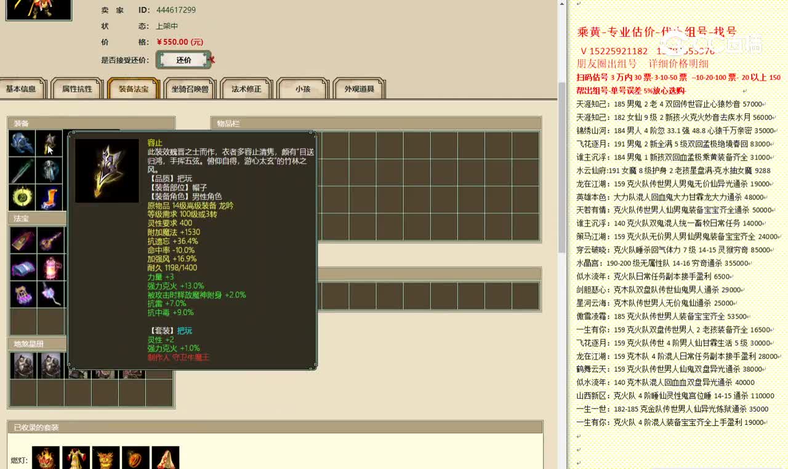Select the pink lantern magic treasure icon
Viewport: 788px width, 469px height.
[50, 267]
